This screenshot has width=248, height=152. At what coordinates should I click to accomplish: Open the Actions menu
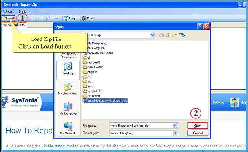click(8, 11)
